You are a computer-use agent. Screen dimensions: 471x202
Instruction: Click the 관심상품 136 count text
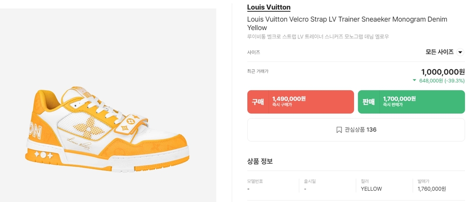tap(360, 130)
